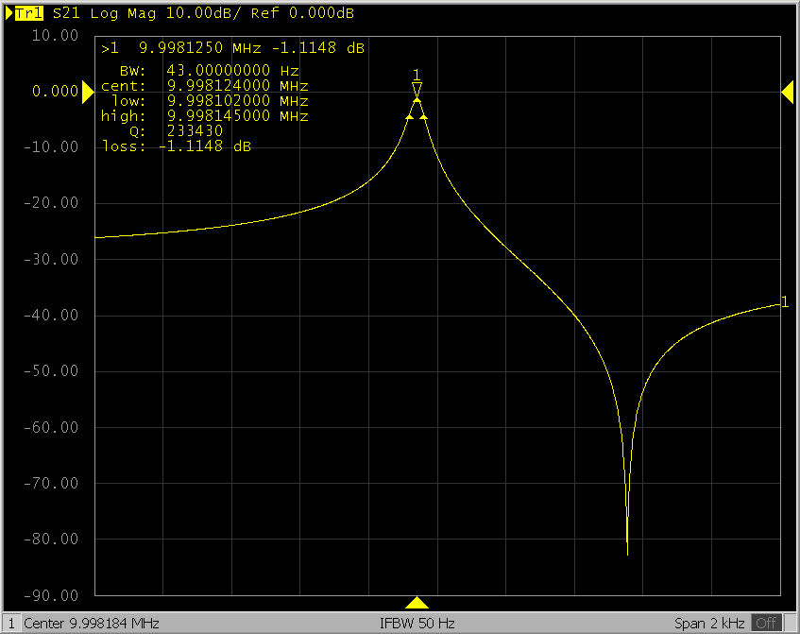The height and width of the screenshot is (634, 800).
Task: Click the active trace arrow beside Tr1
Action: point(9,14)
